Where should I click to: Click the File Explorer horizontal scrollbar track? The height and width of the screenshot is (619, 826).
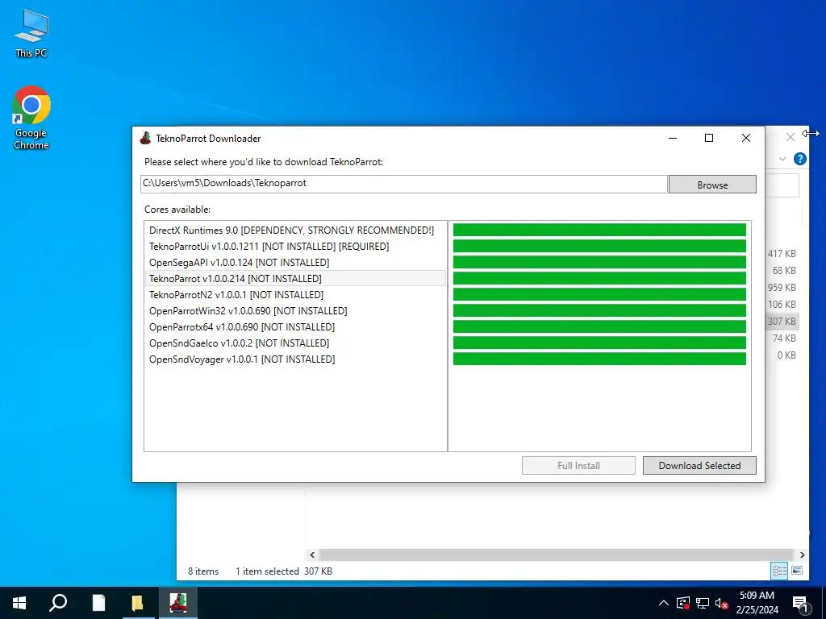click(557, 555)
